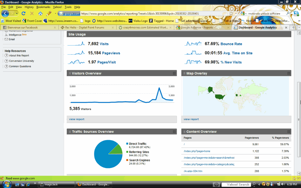Image resolution: width=301 pixels, height=188 pixels.
Task: Open the home page via house icon
Action: click(x=40, y=14)
